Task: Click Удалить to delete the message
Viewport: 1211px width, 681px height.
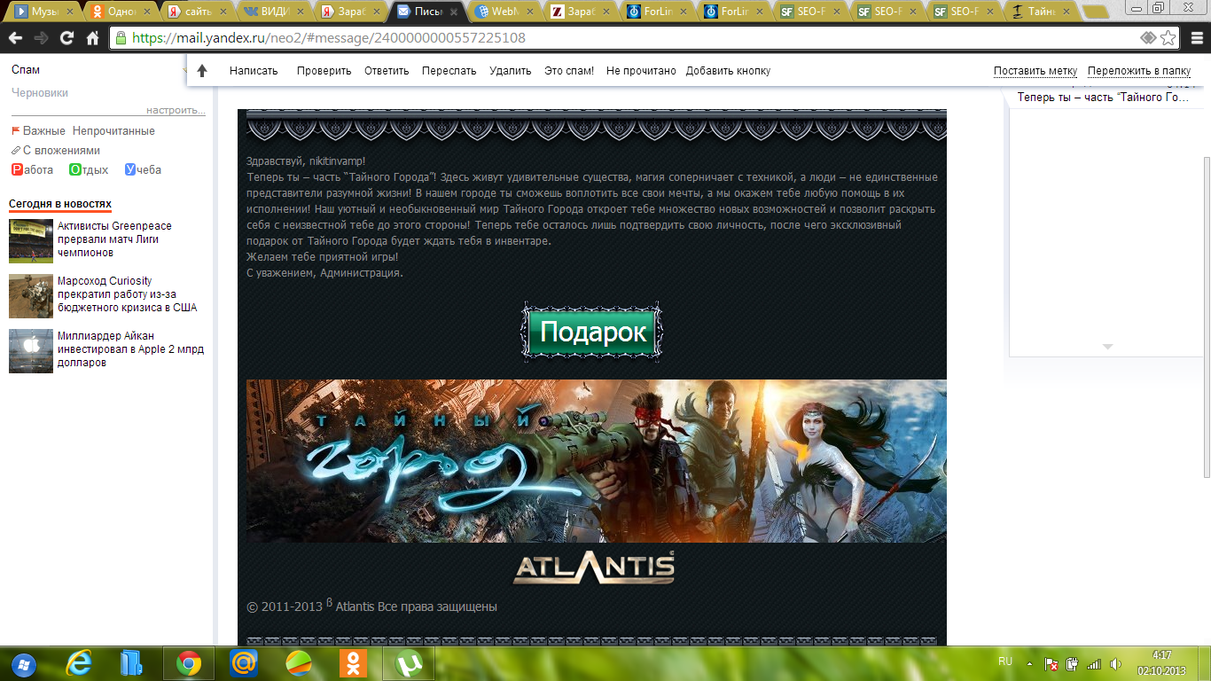Action: 511,71
